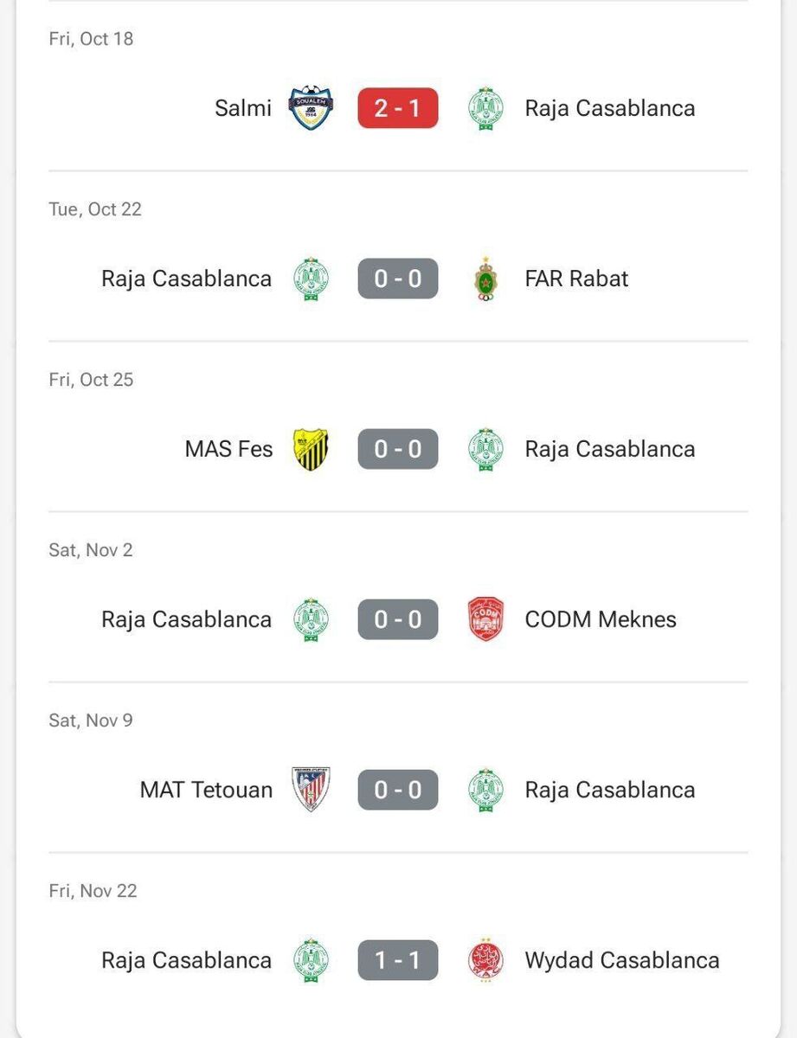The height and width of the screenshot is (1038, 797).
Task: Click the CODM Meknes red crest
Action: coord(486,619)
